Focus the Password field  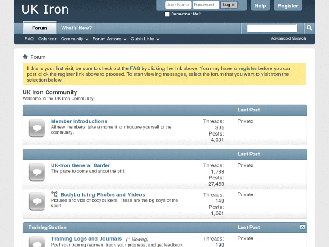point(206,5)
